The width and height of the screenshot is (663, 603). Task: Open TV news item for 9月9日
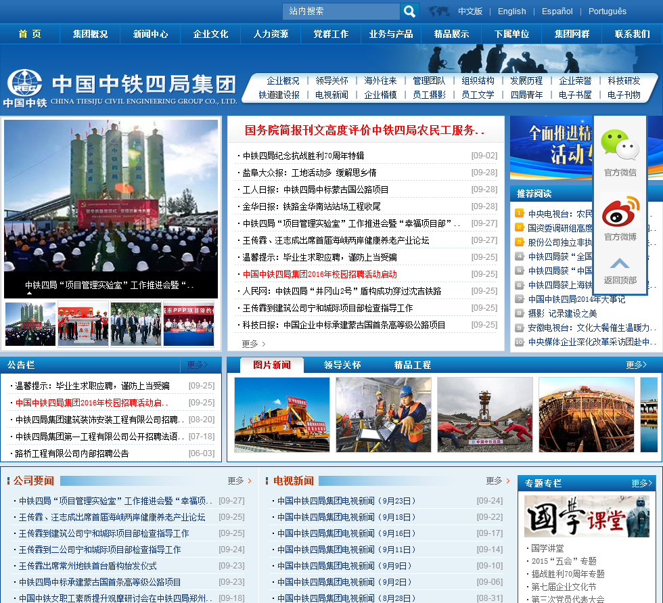click(344, 566)
